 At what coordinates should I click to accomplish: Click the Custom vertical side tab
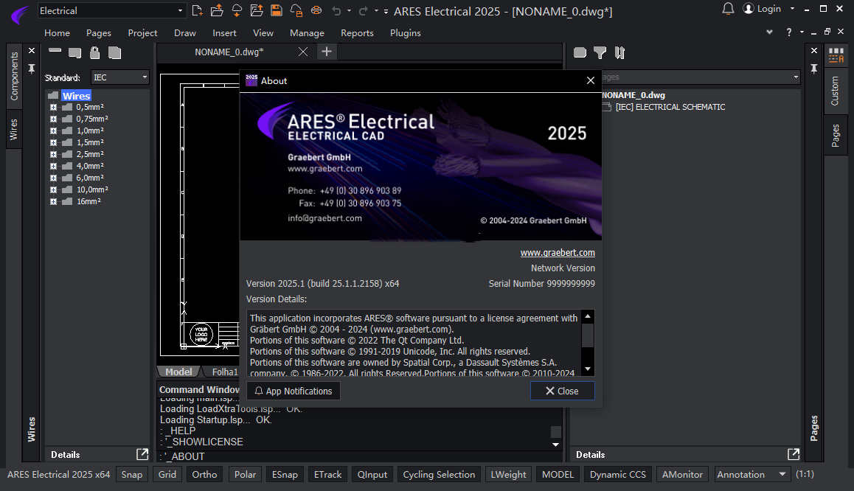[835, 91]
